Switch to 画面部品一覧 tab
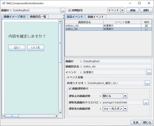 [x=38, y=17]
